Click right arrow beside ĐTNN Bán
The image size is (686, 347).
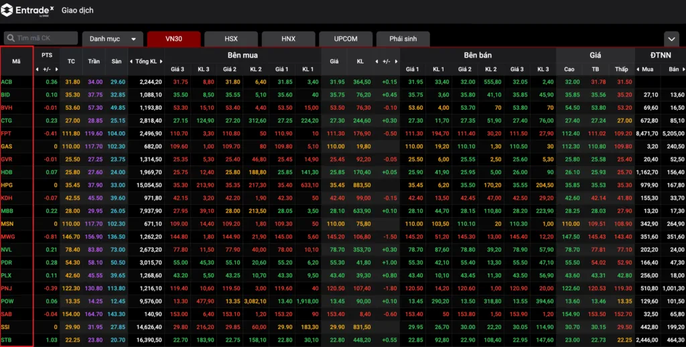[683, 69]
